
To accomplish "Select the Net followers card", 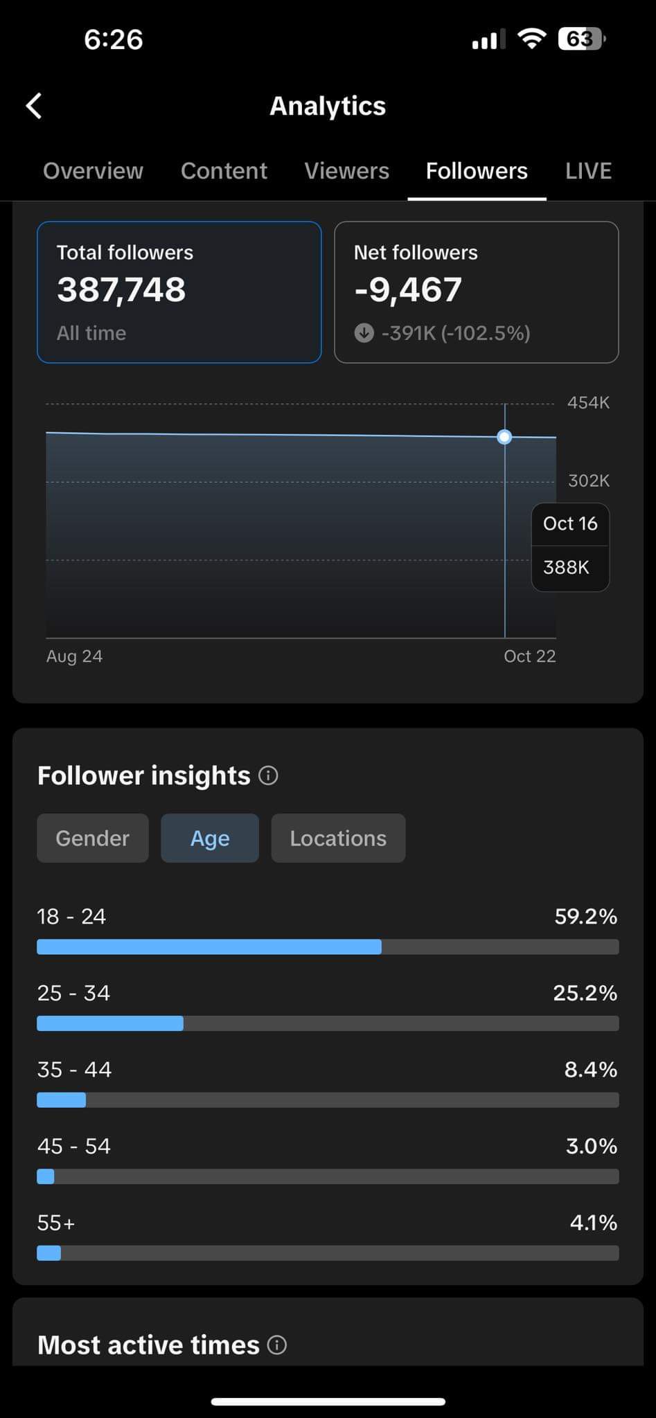I will pyautogui.click(x=477, y=292).
